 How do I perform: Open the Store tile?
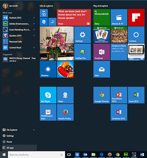136,52
